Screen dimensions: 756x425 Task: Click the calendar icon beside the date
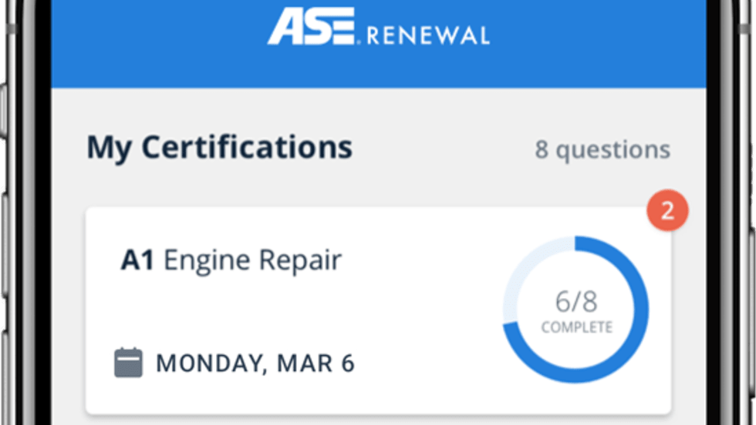click(129, 363)
